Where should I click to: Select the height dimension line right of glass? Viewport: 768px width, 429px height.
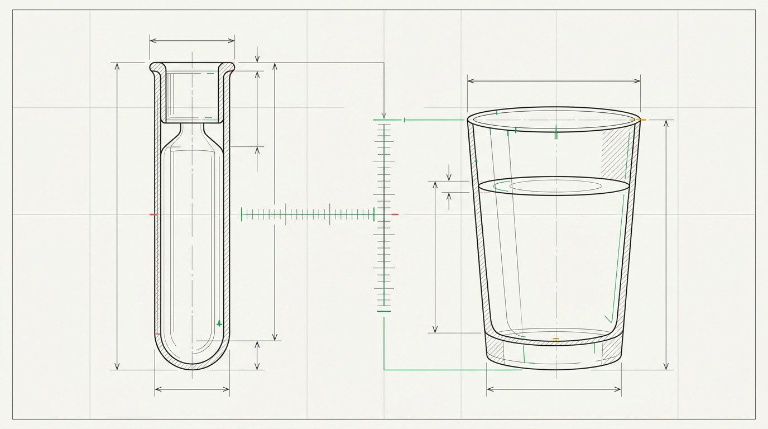click(x=666, y=245)
